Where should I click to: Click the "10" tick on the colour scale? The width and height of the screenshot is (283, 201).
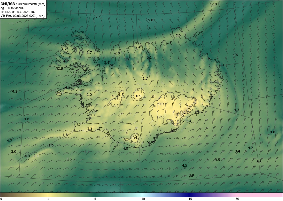pyautogui.click(x=143, y=199)
